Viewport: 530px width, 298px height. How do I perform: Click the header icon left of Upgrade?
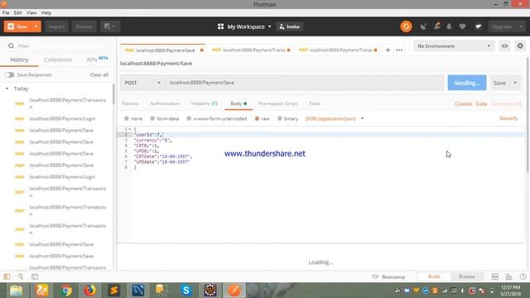tap(478, 26)
